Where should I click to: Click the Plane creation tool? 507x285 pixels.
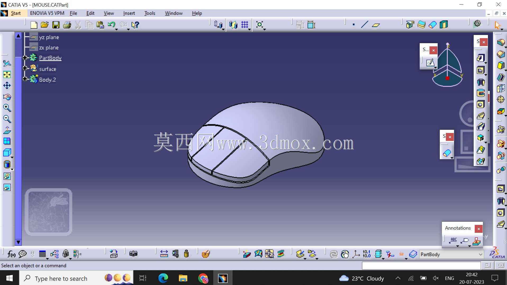click(376, 25)
